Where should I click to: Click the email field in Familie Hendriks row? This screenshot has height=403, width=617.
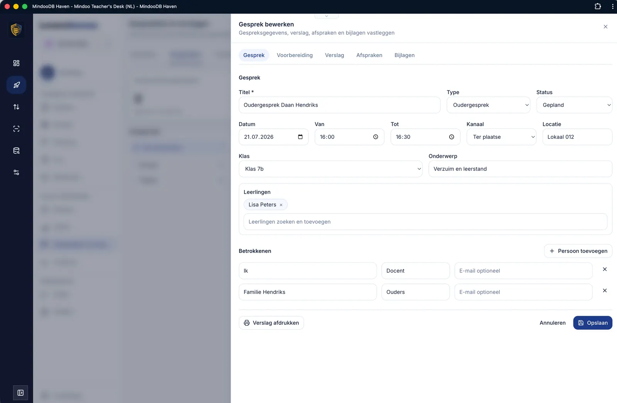523,292
